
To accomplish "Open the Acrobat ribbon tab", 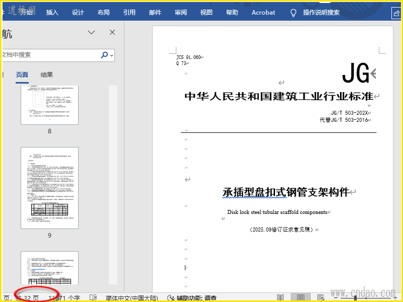I will (x=263, y=12).
